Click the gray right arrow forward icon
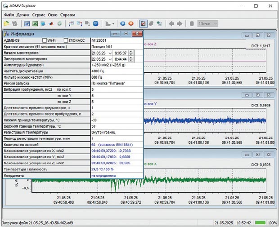 [180, 23]
